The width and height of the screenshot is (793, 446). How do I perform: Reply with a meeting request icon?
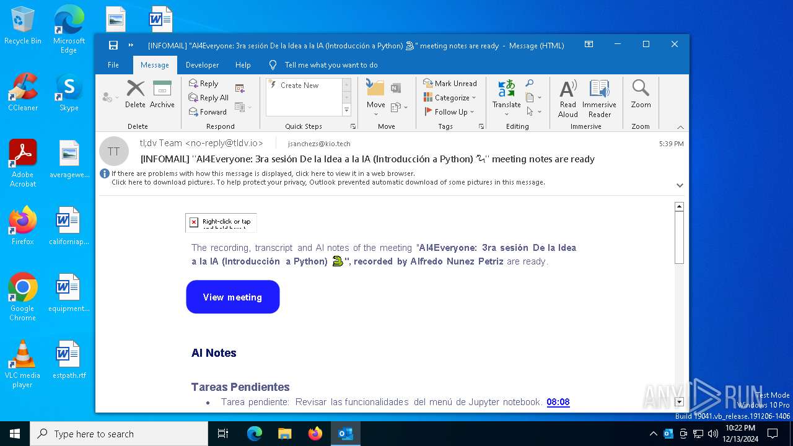240,88
